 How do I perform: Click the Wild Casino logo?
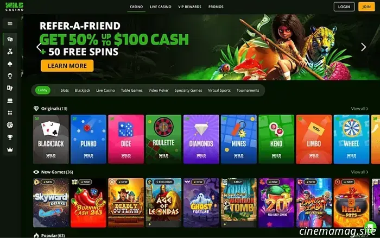14,7
